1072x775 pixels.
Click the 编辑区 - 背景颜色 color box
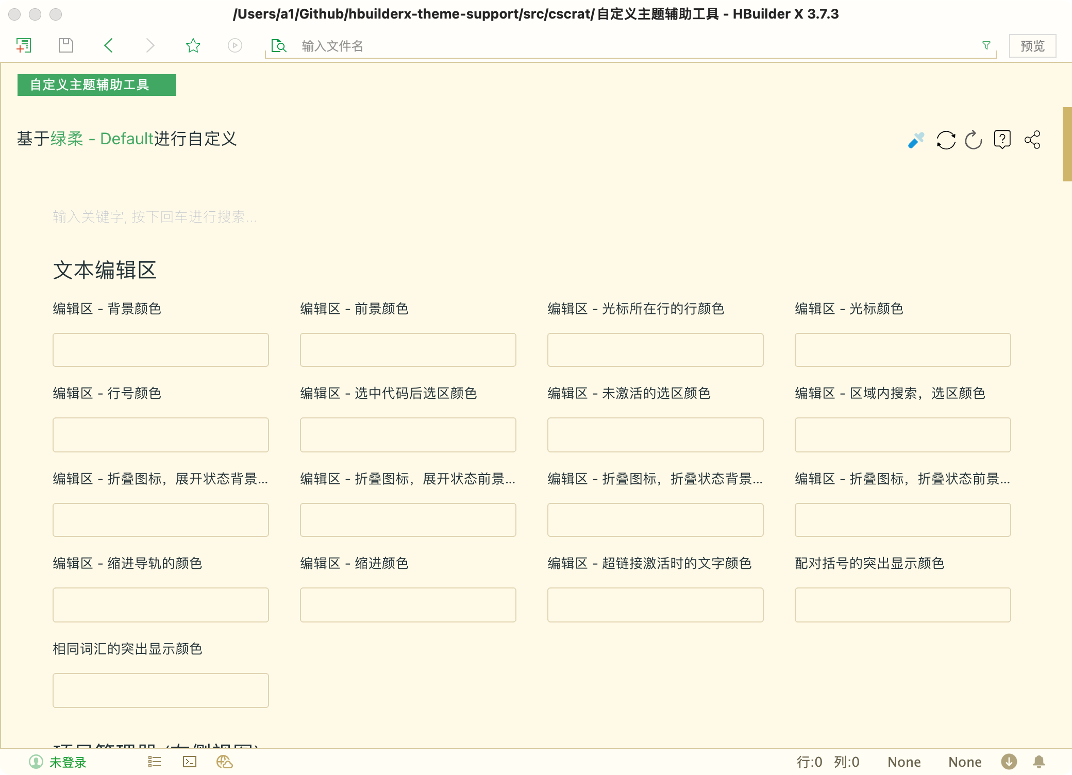pos(161,350)
